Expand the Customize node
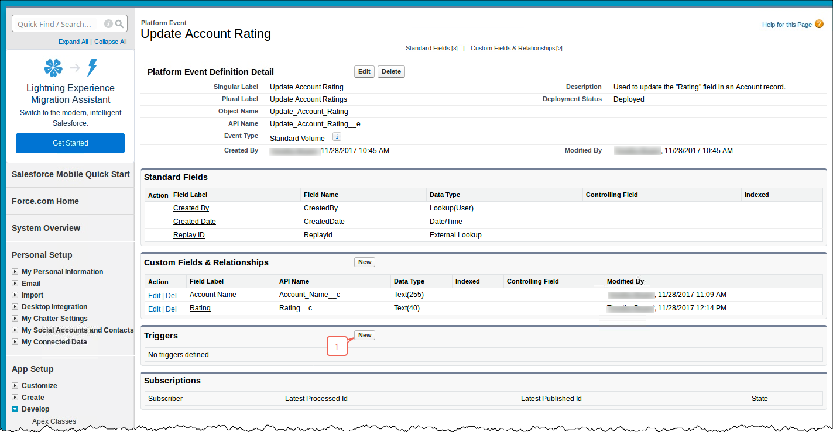 click(15, 386)
